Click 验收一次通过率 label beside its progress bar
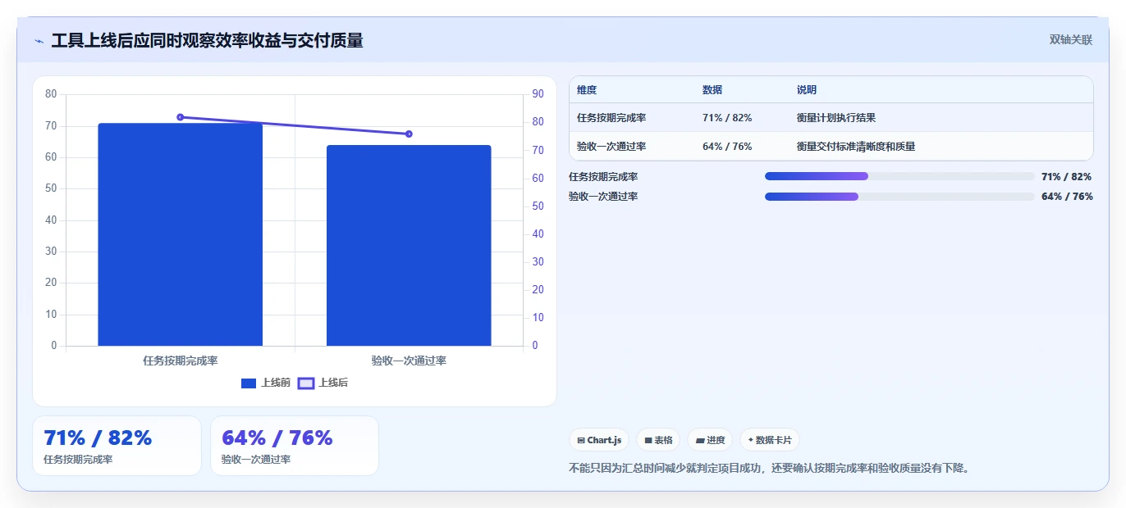 click(x=603, y=197)
